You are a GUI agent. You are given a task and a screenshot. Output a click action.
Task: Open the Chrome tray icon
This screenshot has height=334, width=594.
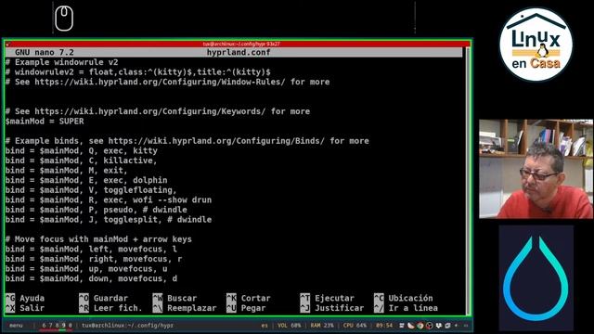click(420, 326)
